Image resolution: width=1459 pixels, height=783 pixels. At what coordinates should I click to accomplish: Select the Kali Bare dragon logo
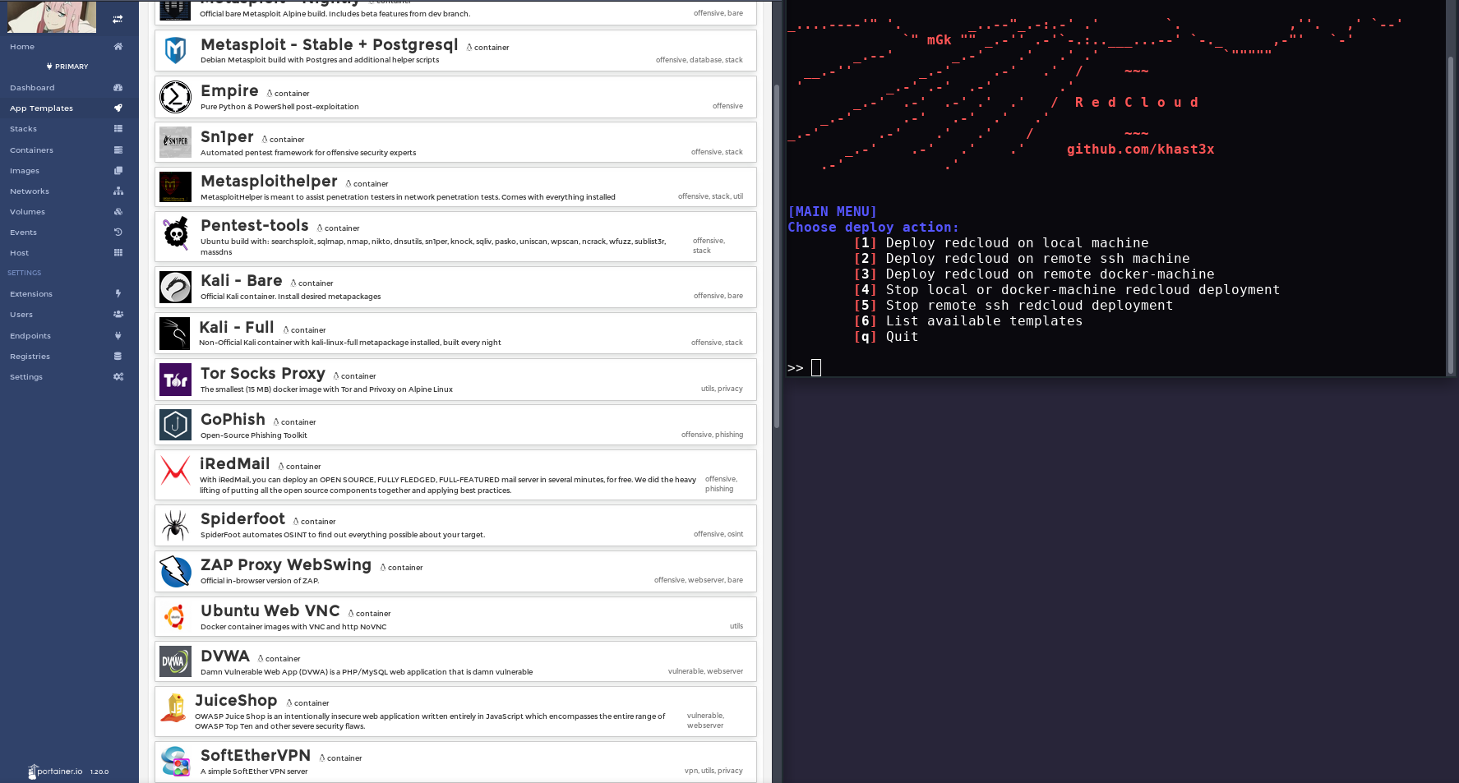click(x=175, y=288)
